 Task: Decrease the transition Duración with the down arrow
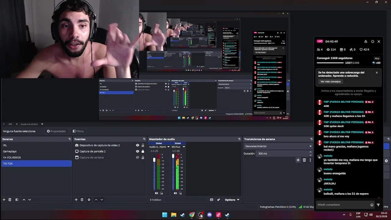point(310,155)
